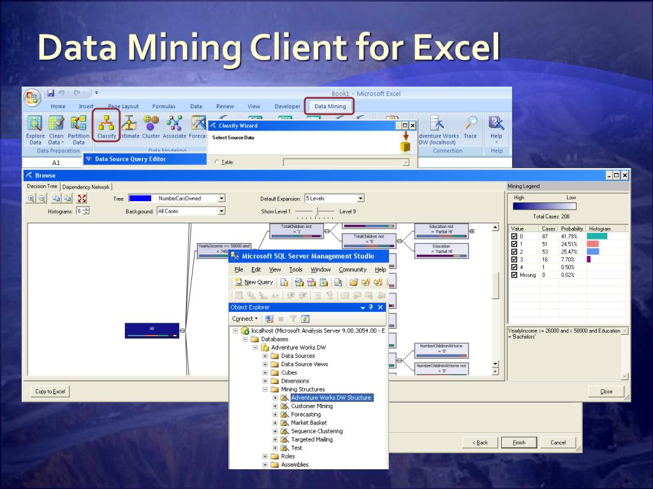Open the Tools menu in SQL Server Management Studio
Viewport: 653px width, 489px height.
point(296,269)
